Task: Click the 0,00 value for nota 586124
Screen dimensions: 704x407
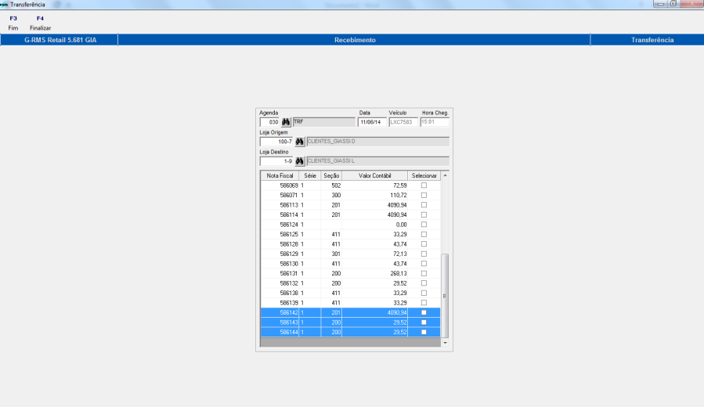Action: tap(374, 225)
